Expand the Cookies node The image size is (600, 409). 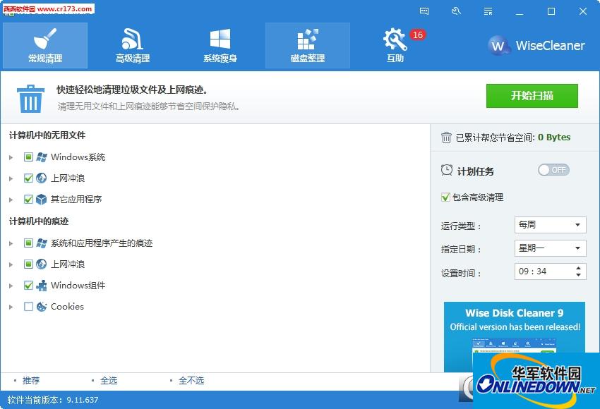point(11,307)
